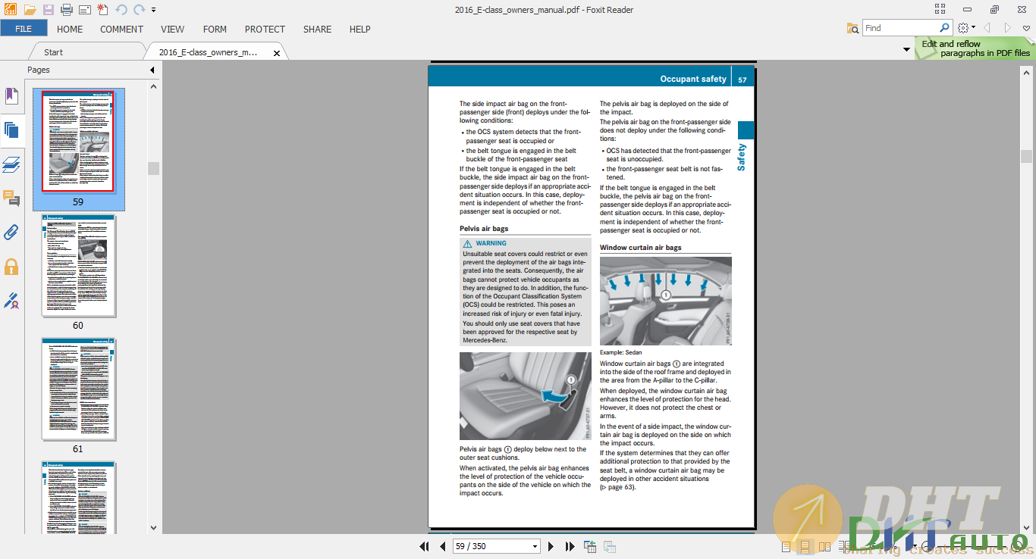Toggle full screen mode icon in title bar
The width and height of the screenshot is (1036, 559).
tap(940, 9)
